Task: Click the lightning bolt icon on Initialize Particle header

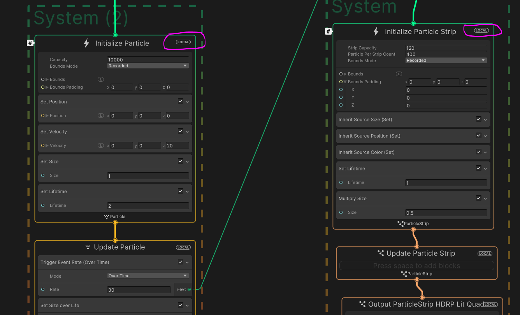Action: [86, 43]
